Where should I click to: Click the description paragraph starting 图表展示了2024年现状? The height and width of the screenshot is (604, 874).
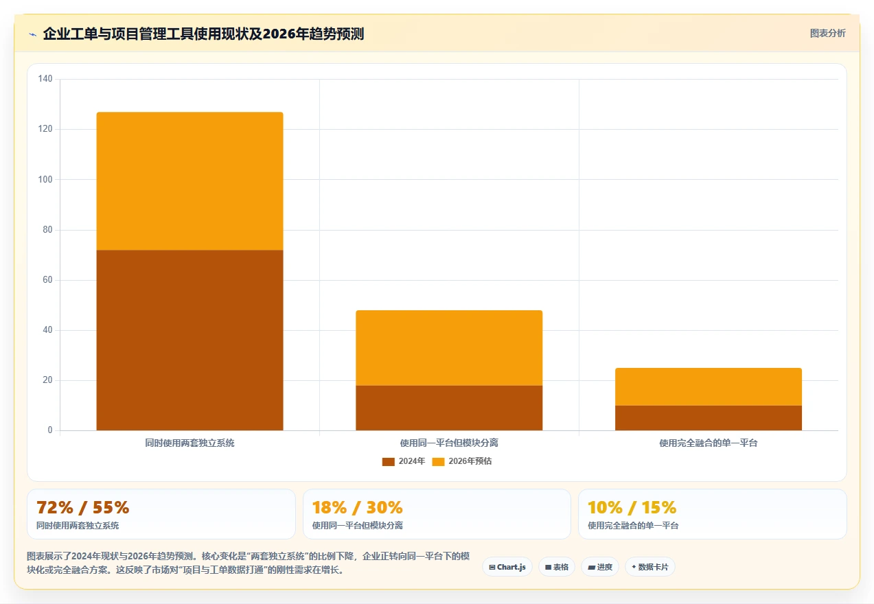248,563
